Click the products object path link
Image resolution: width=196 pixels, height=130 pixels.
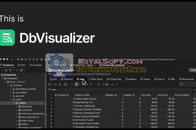pos(79,74)
